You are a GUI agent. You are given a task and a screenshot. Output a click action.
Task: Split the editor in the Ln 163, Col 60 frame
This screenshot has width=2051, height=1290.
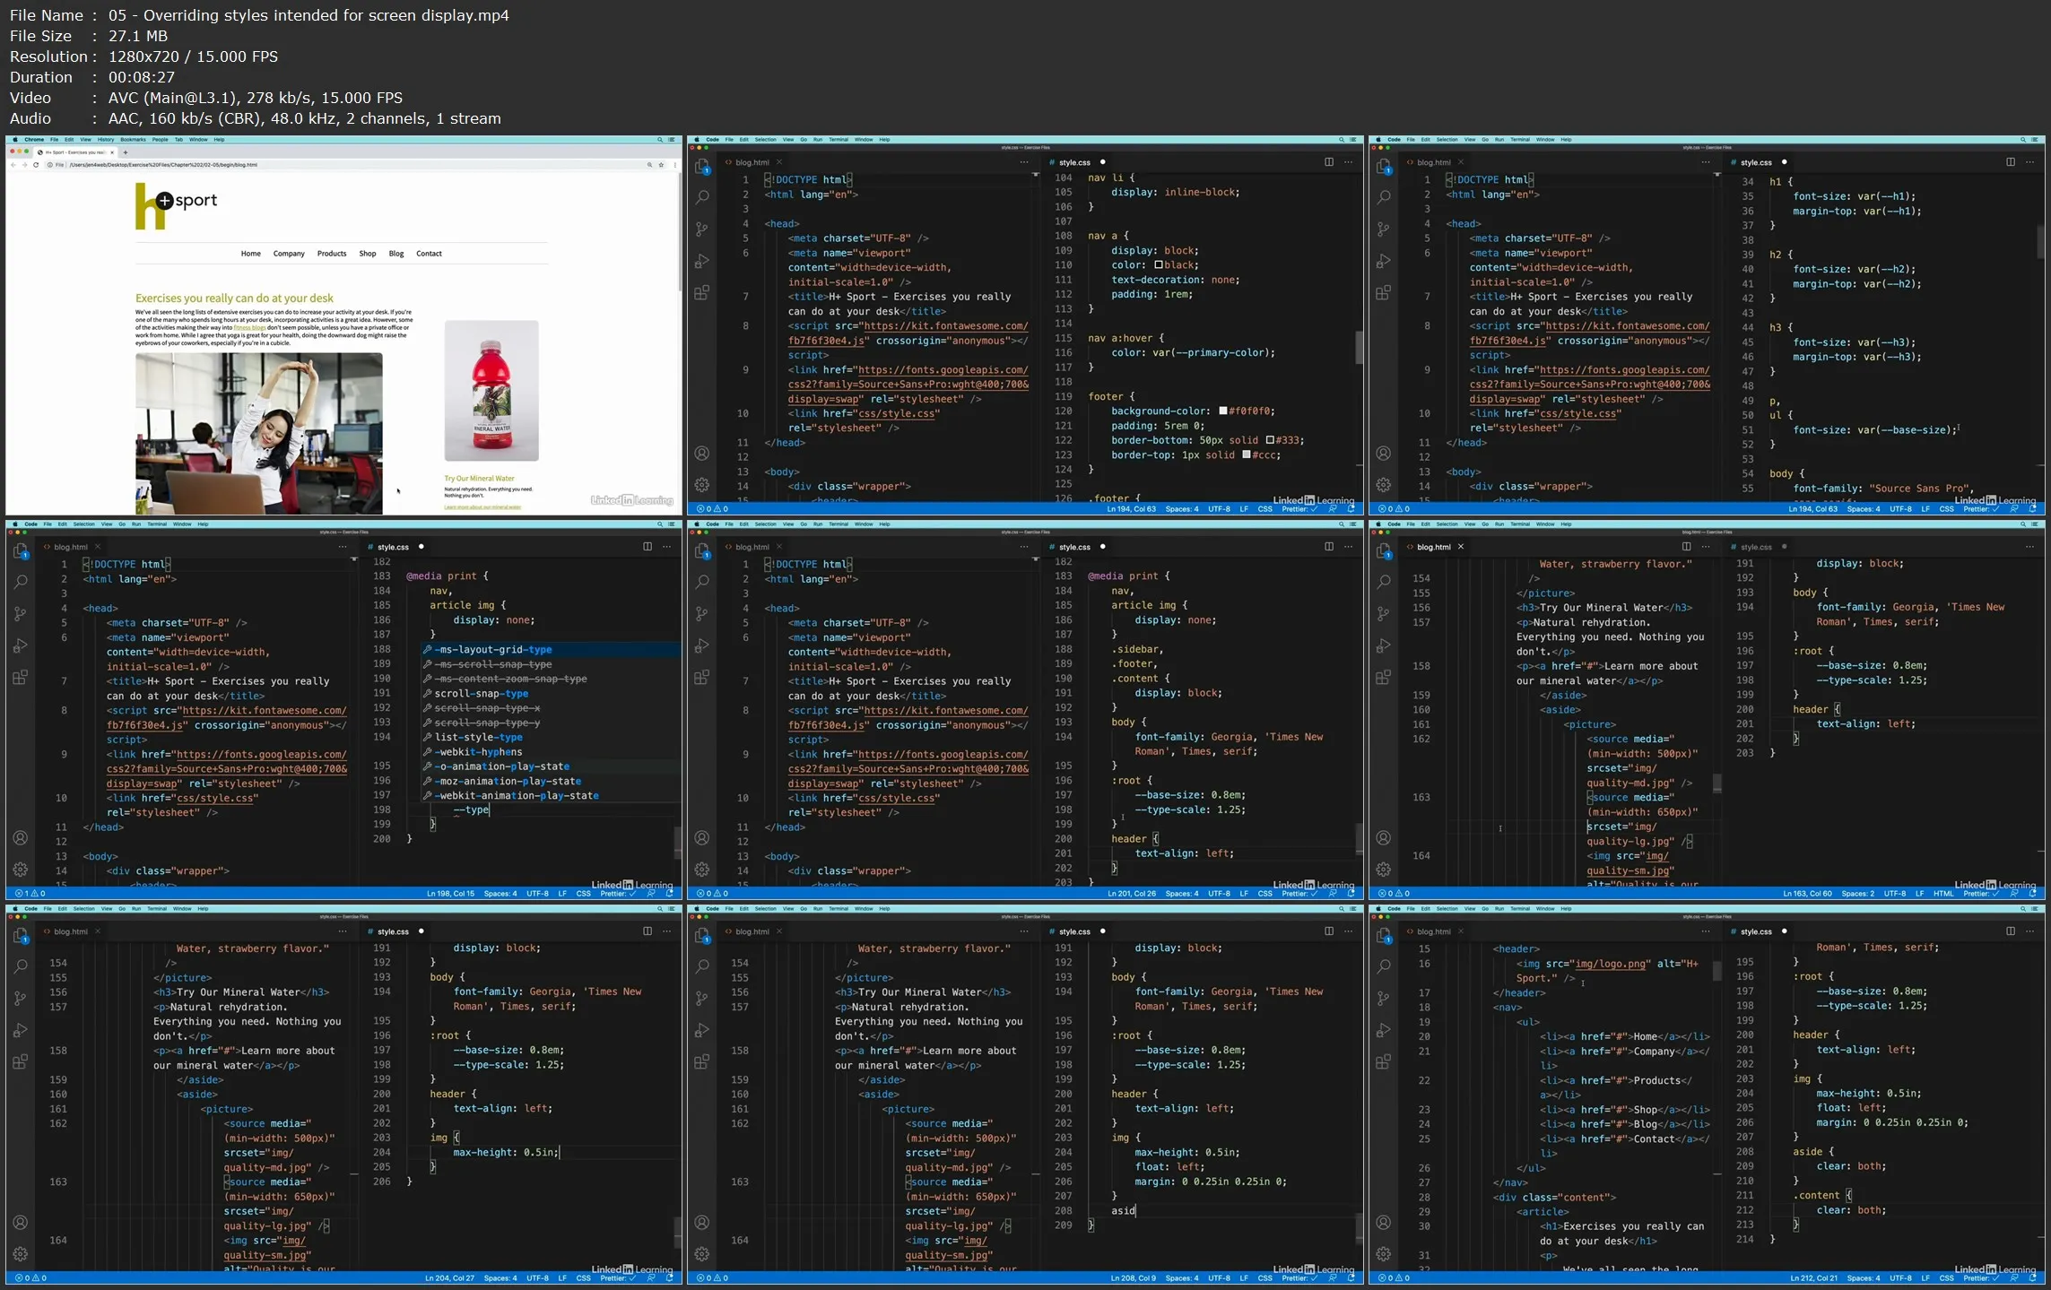coord(1686,547)
